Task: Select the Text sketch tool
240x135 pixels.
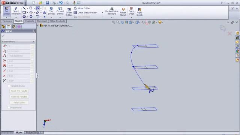Action: (x=44, y=12)
